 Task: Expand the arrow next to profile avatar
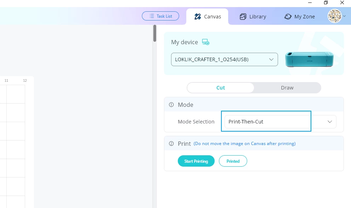pos(345,16)
